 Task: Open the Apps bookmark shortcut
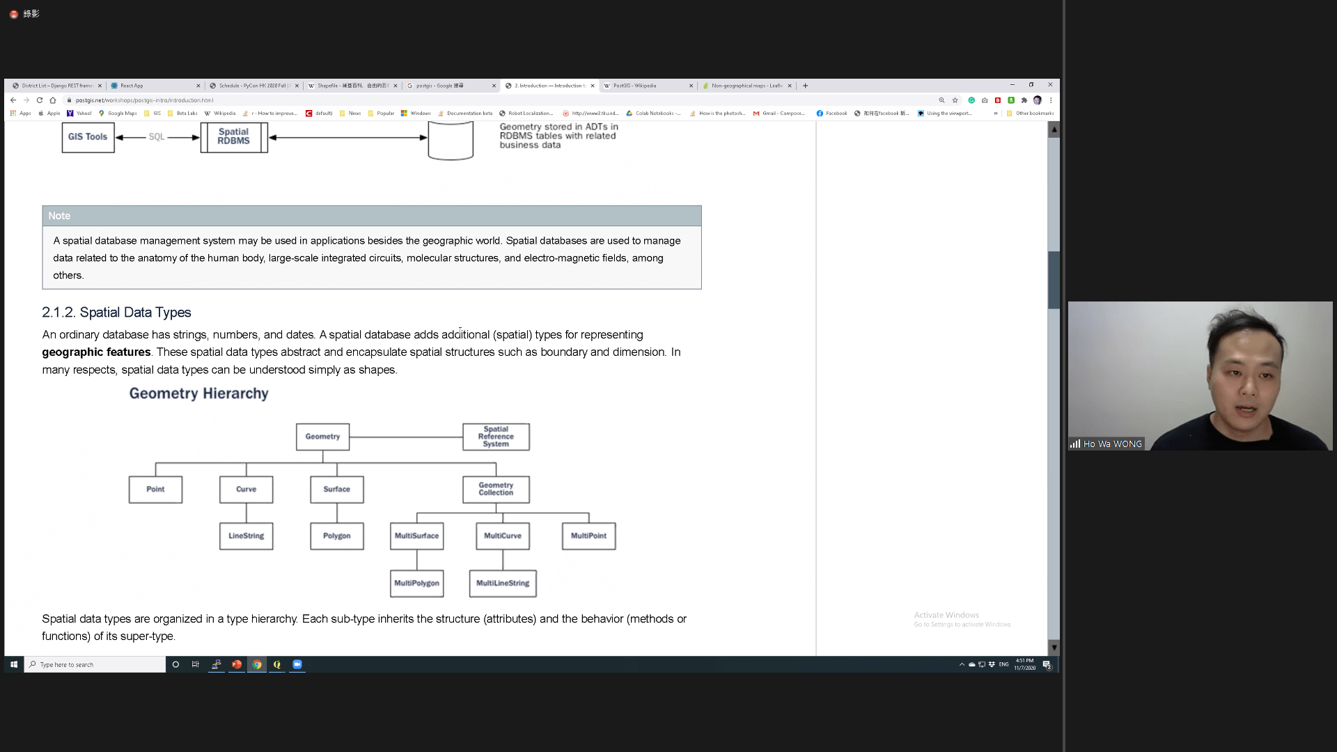tap(21, 113)
